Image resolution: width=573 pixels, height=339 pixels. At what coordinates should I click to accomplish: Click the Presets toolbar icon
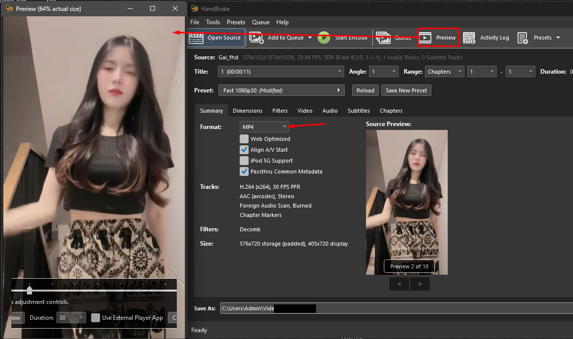coord(523,38)
